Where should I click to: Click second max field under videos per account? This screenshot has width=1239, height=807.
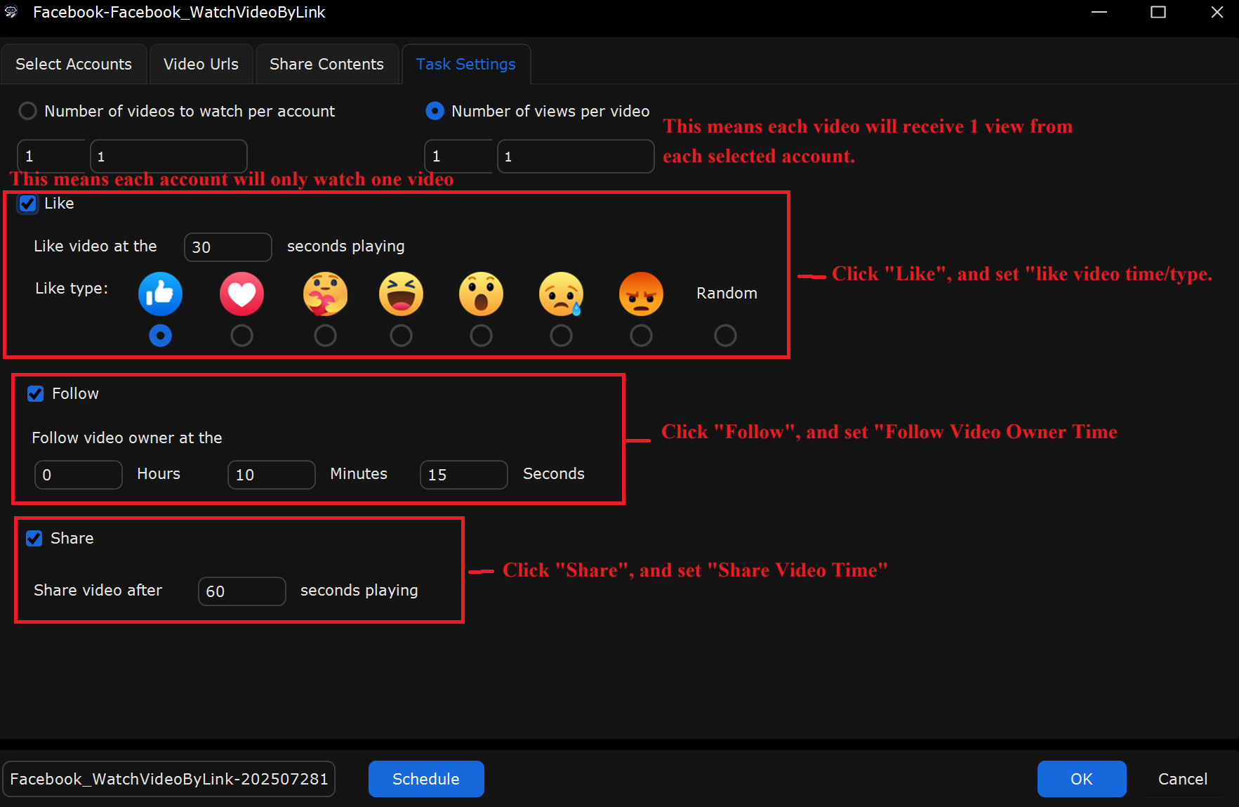(168, 156)
